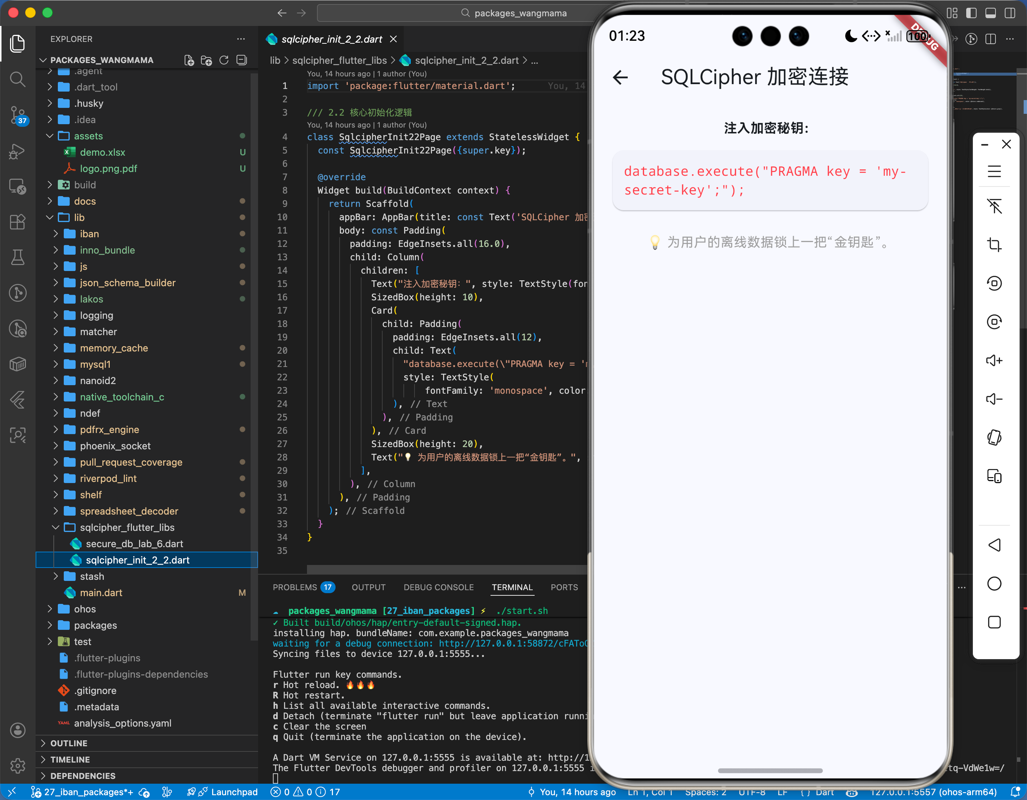Collapse all folders in Explorer
The height and width of the screenshot is (800, 1027).
click(x=242, y=60)
